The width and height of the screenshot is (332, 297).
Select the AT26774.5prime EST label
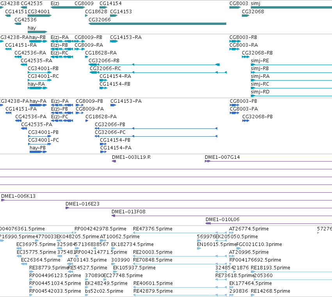coord(249,229)
